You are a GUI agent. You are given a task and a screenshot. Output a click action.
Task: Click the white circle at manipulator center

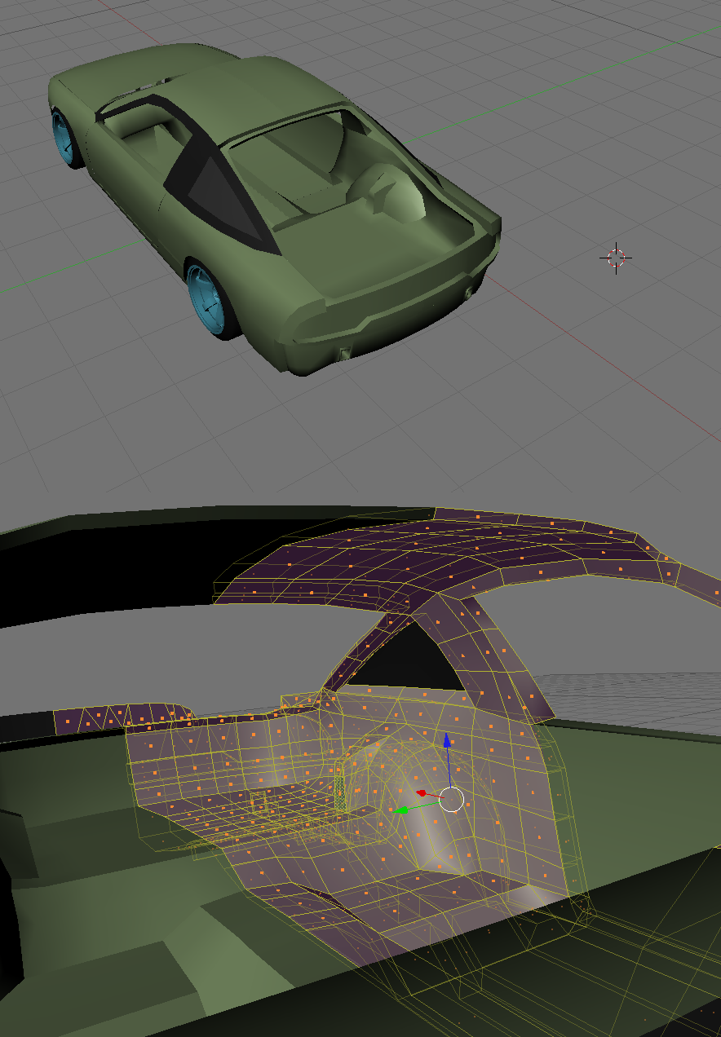452,800
